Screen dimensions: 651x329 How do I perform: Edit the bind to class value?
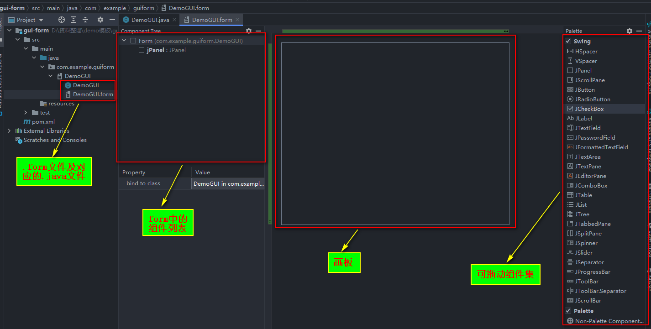228,183
